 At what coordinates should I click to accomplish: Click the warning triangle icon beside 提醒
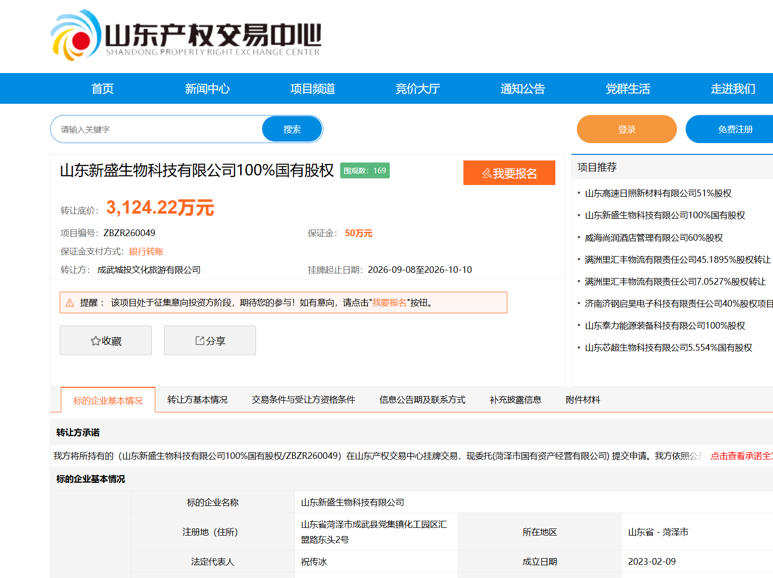tap(70, 303)
